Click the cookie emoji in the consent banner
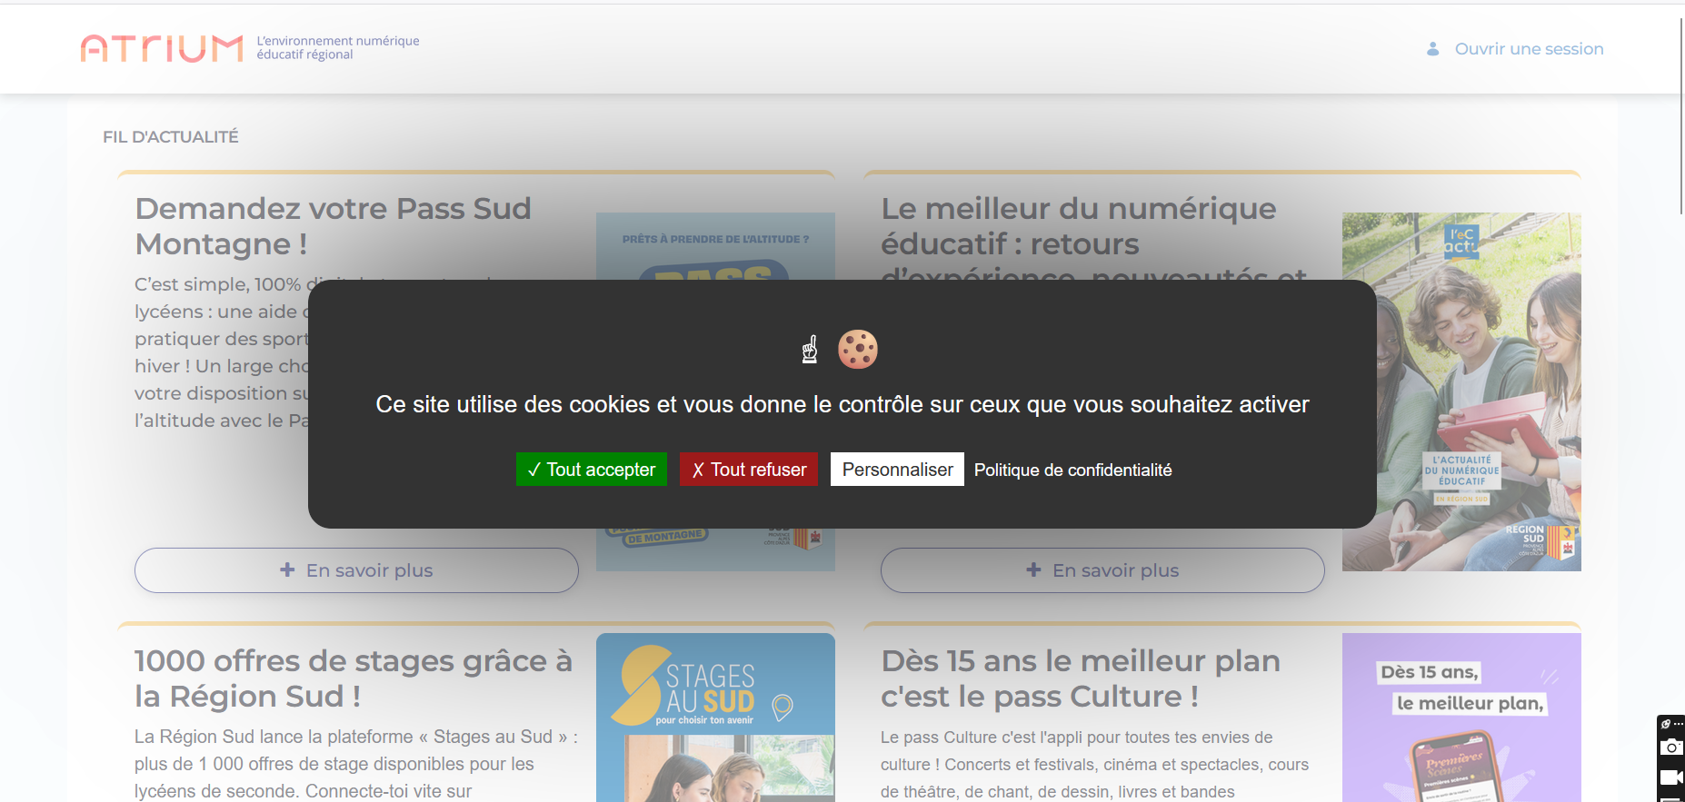1685x802 pixels. coord(857,349)
